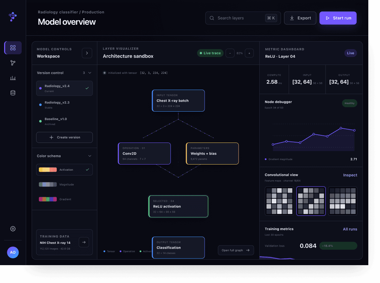
Task: Zoom in with the plus button
Action: tap(249, 53)
